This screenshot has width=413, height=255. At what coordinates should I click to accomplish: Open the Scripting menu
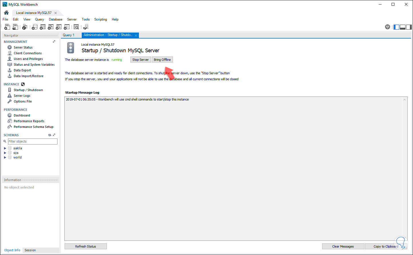point(101,19)
